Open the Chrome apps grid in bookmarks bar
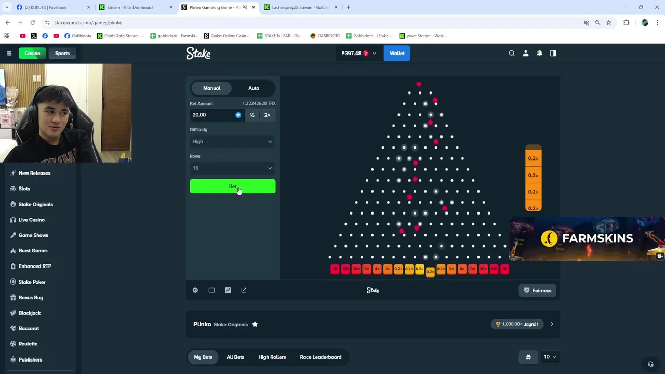 click(7, 36)
